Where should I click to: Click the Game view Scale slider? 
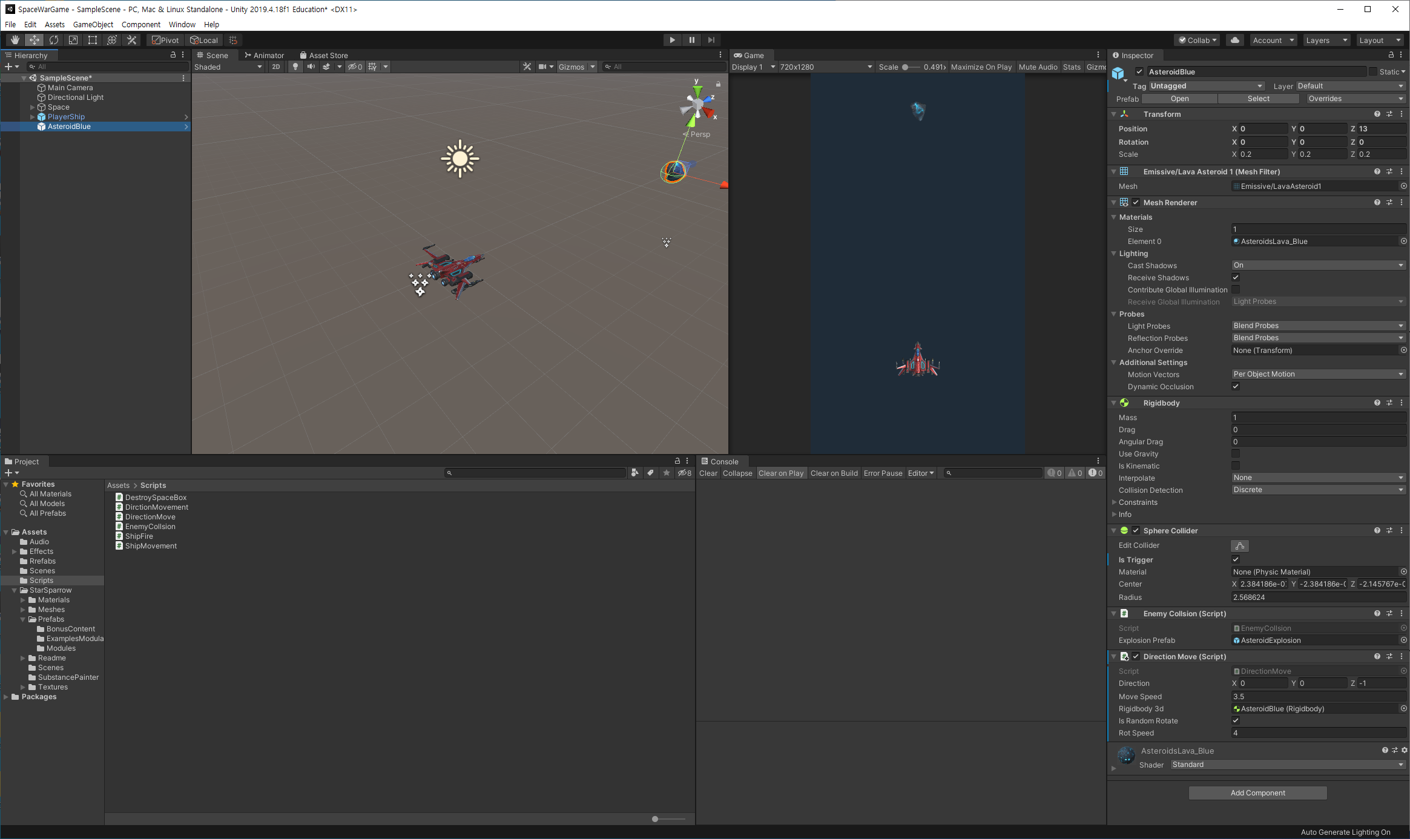[x=911, y=67]
